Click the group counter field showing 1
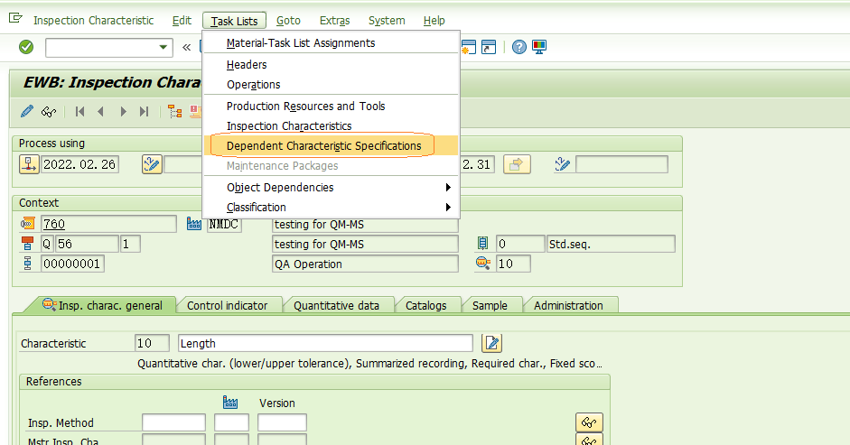The image size is (850, 445). point(130,244)
